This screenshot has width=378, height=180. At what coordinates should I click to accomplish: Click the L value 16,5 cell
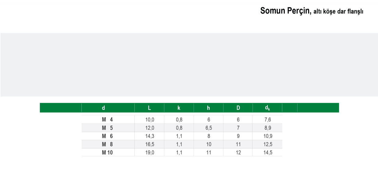click(149, 144)
